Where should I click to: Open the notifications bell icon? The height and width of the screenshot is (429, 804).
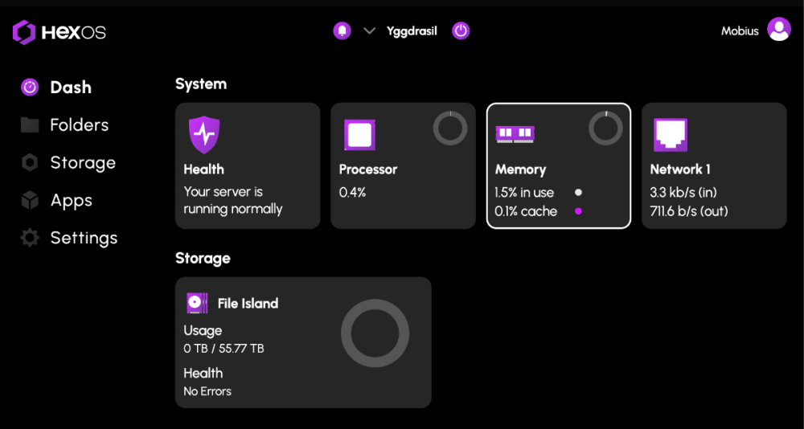coord(343,31)
